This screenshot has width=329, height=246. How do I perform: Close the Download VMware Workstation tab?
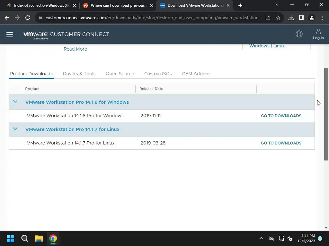[x=228, y=5]
